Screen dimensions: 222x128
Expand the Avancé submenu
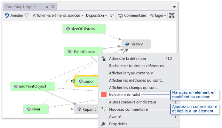[x=139, y=117]
